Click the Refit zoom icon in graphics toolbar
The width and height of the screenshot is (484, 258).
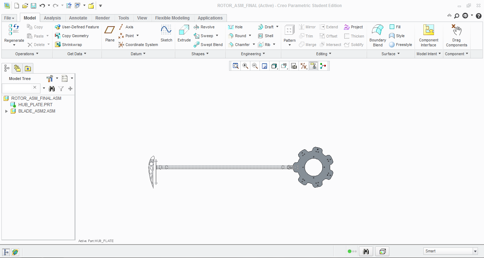pyautogui.click(x=235, y=66)
